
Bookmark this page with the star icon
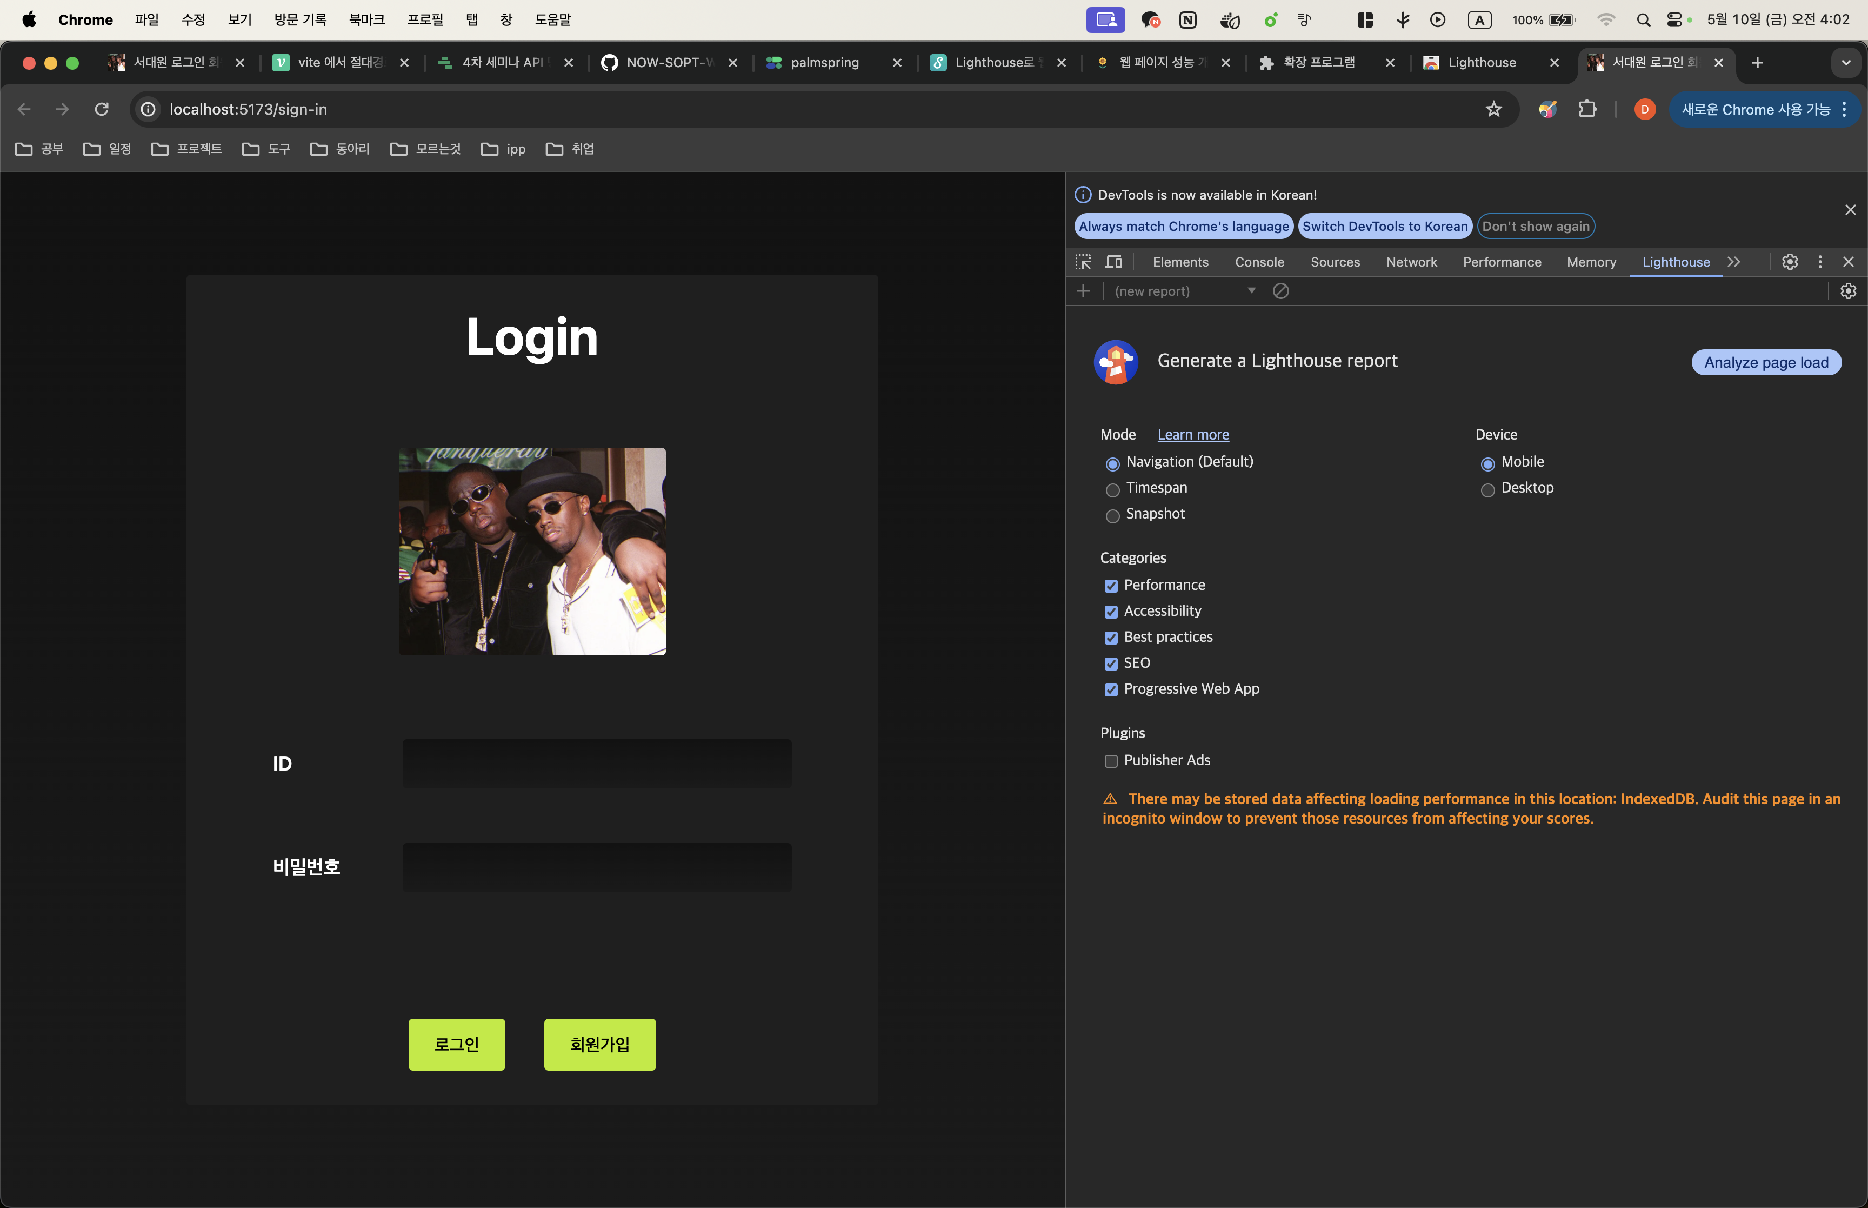pyautogui.click(x=1493, y=109)
